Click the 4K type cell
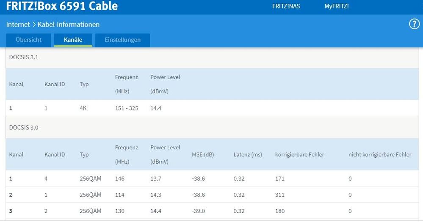Image resolution: width=423 pixels, height=222 pixels. pyautogui.click(x=83, y=108)
